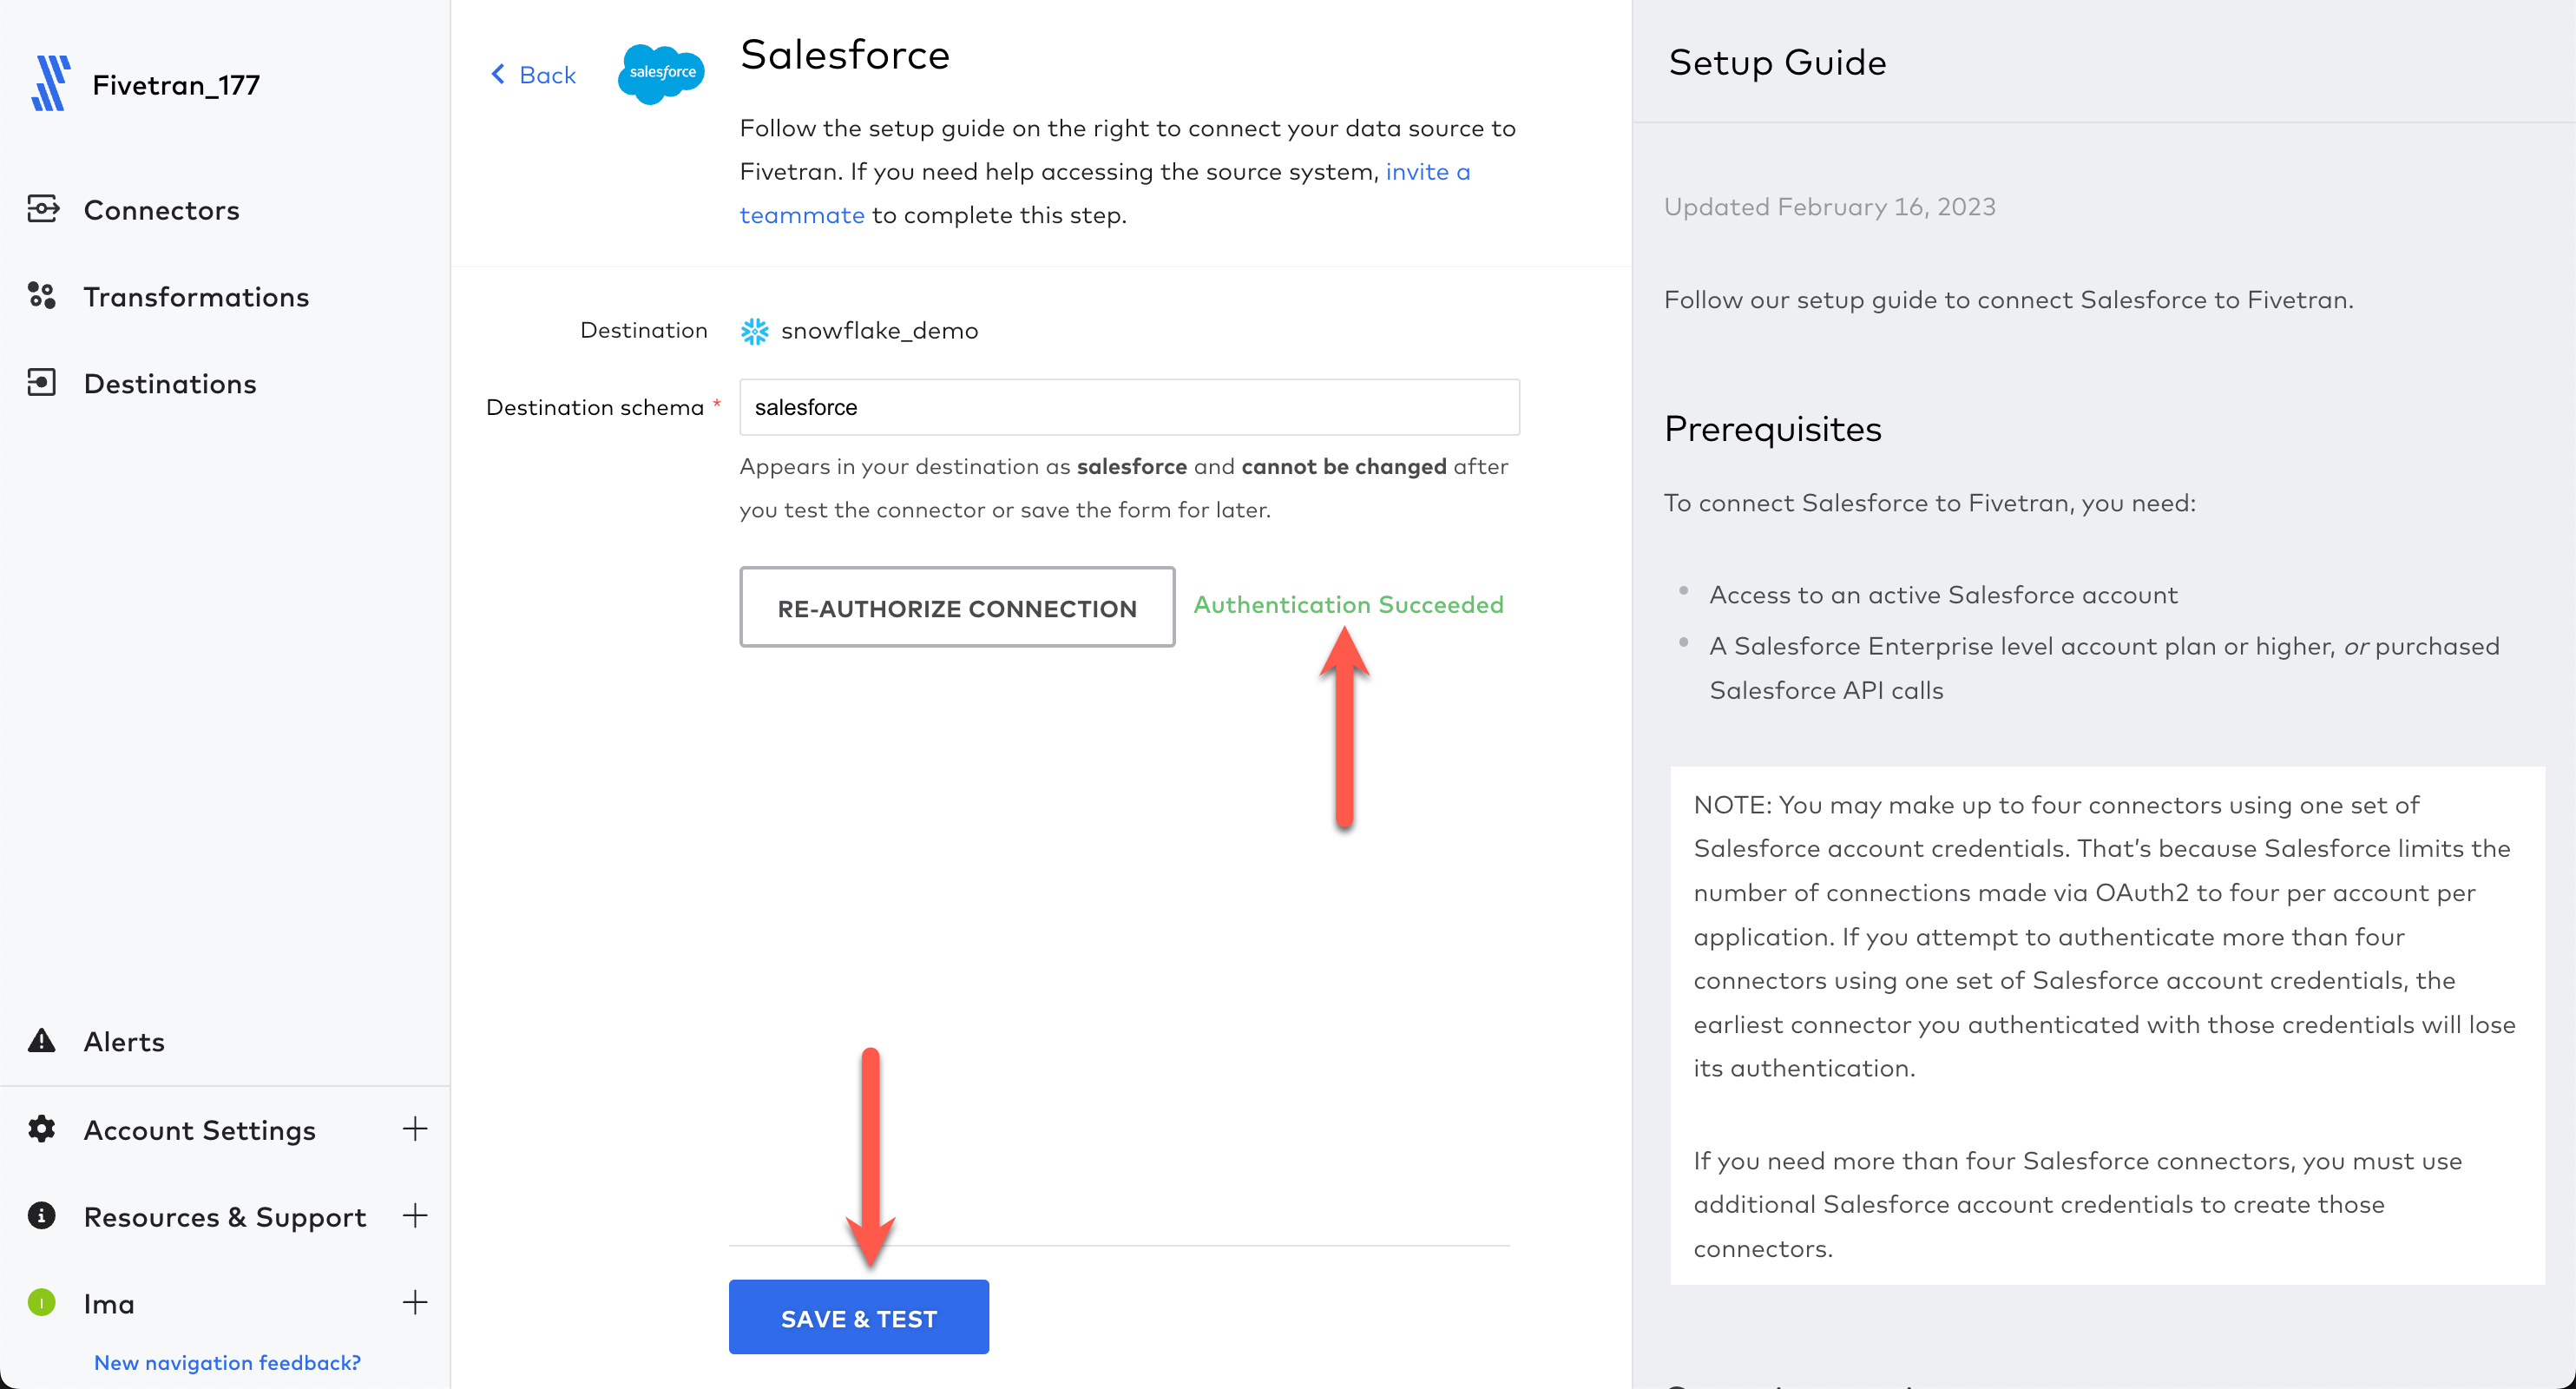The width and height of the screenshot is (2576, 1389).
Task: Click the RE-AUTHORIZE CONNECTION button
Action: (x=957, y=606)
